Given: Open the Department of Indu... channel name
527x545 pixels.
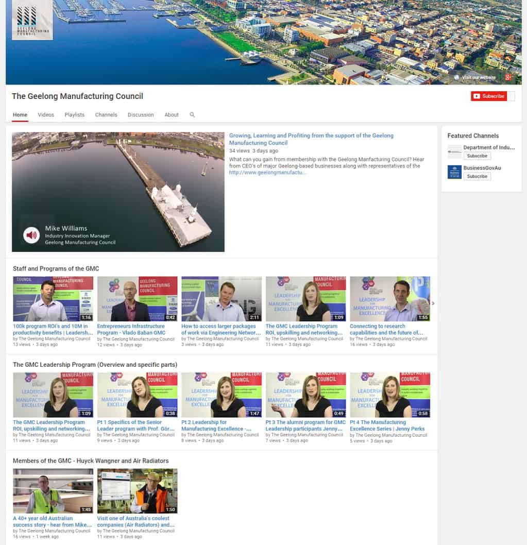Looking at the screenshot, I should [489, 147].
